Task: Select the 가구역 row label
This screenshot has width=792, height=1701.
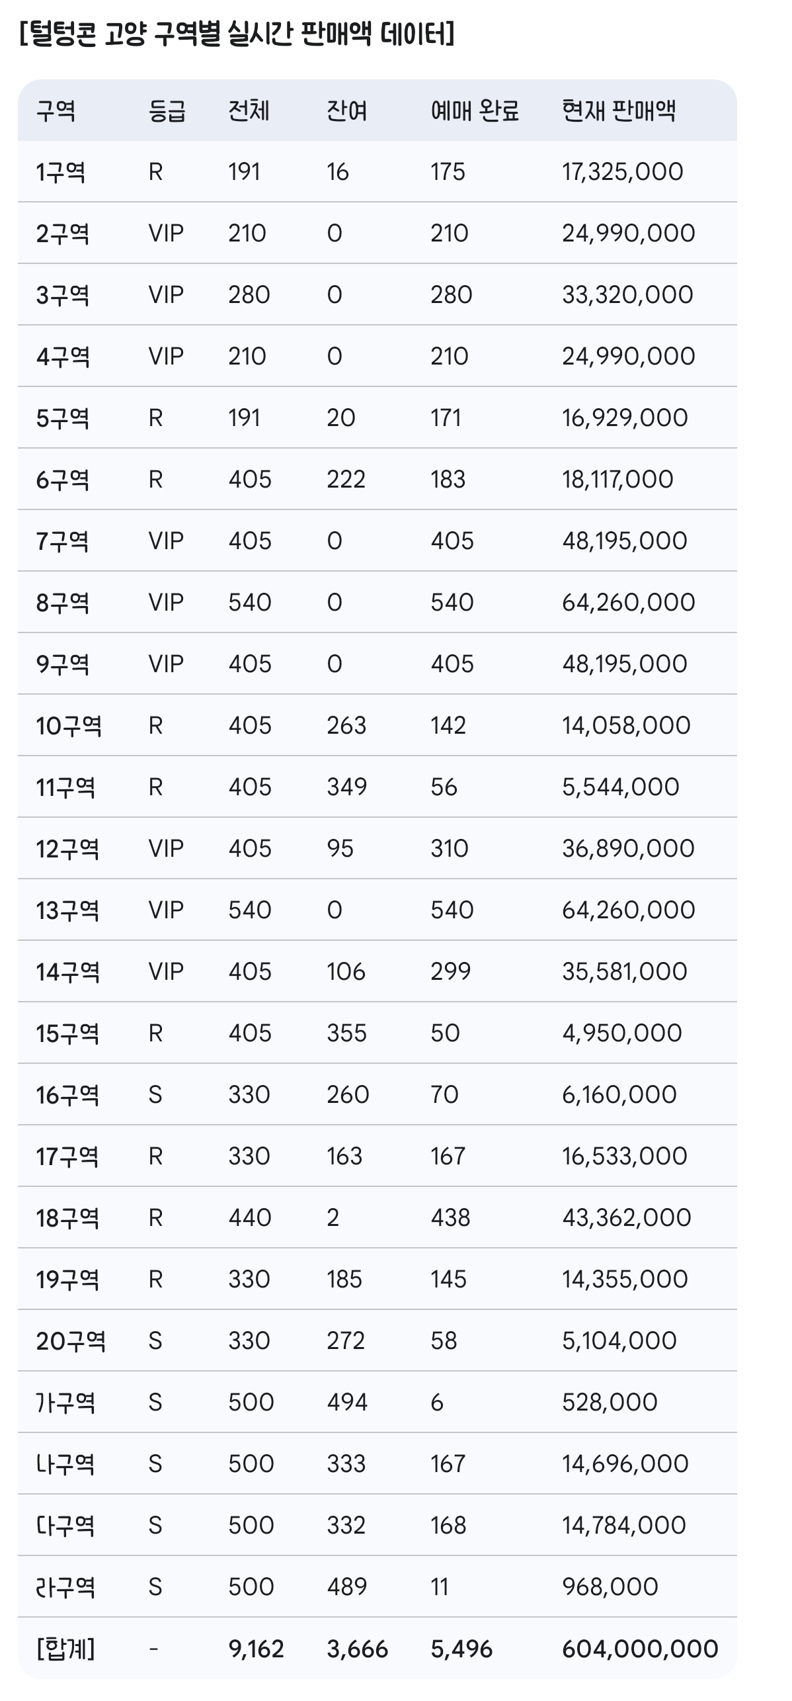Action: click(65, 1403)
